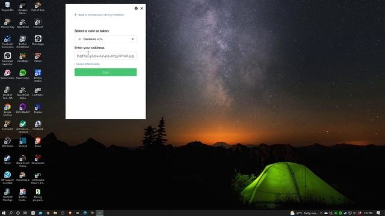Viewport: 385px width, 216px height.
Task: Open the Game Center desktop icon
Action: coord(7,74)
